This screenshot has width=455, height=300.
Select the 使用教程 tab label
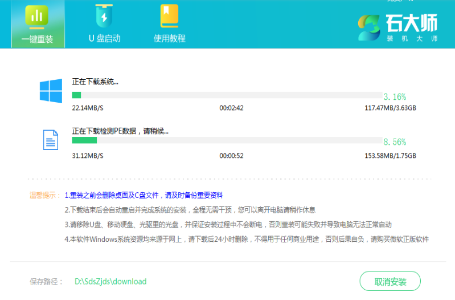tap(169, 39)
